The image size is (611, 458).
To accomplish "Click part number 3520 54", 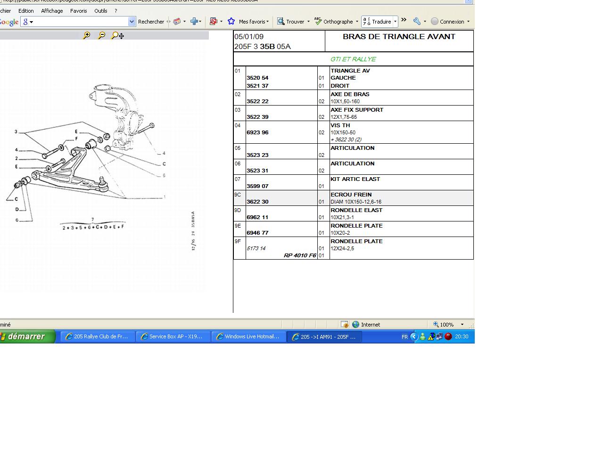I will click(x=257, y=78).
